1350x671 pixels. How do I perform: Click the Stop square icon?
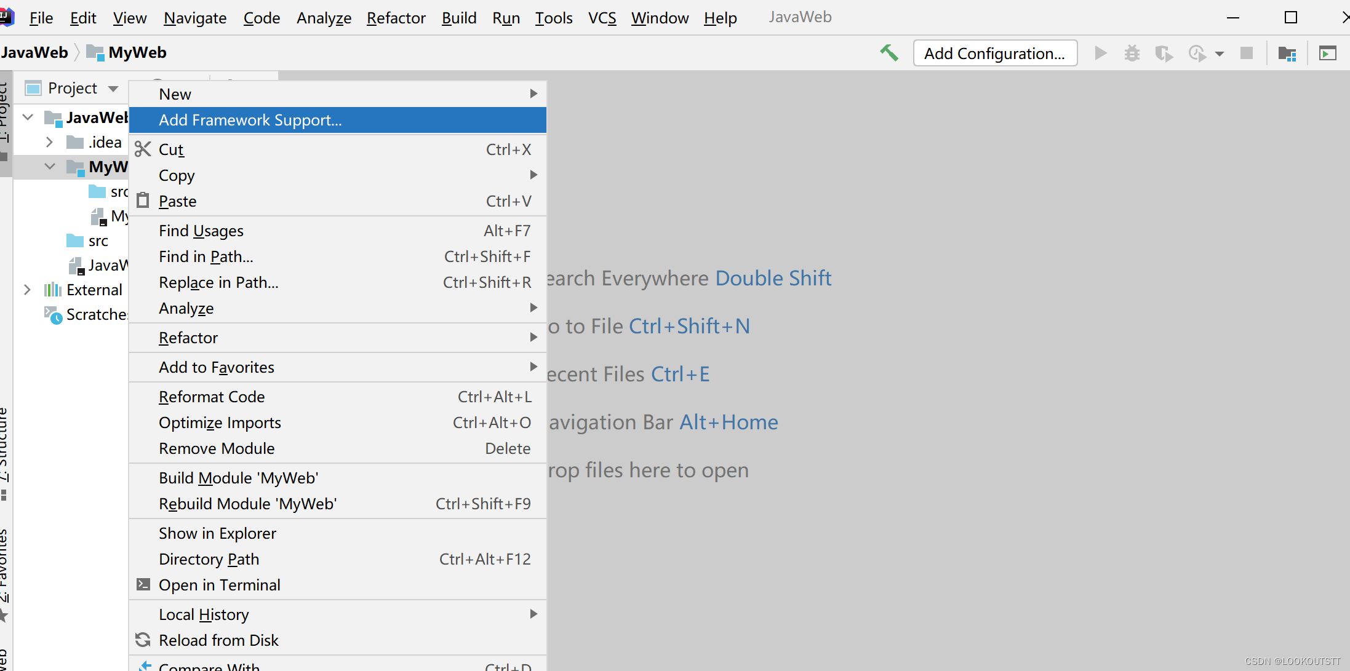click(x=1247, y=53)
